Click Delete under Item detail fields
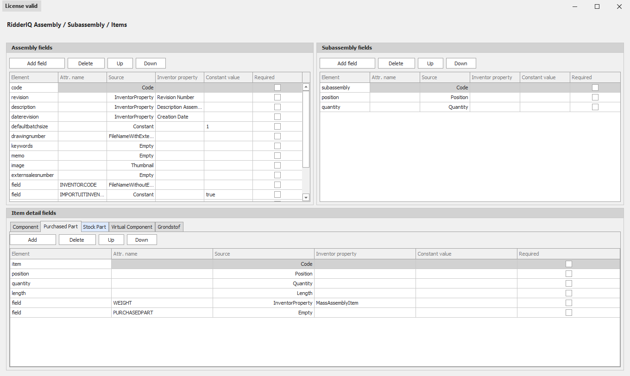The image size is (630, 376). pos(77,239)
